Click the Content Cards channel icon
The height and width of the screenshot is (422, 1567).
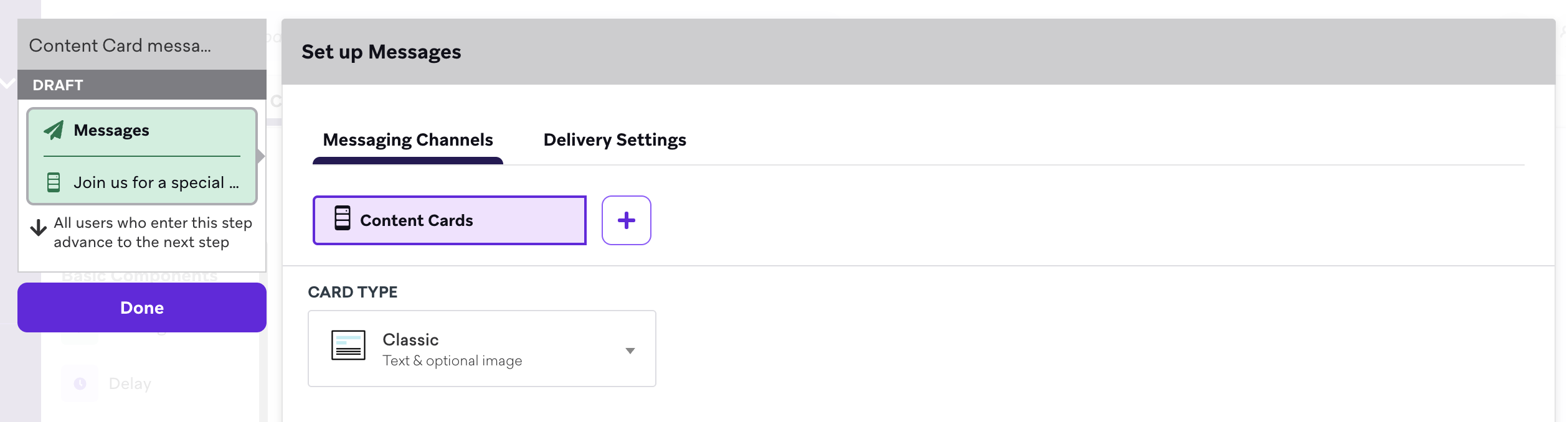point(343,218)
